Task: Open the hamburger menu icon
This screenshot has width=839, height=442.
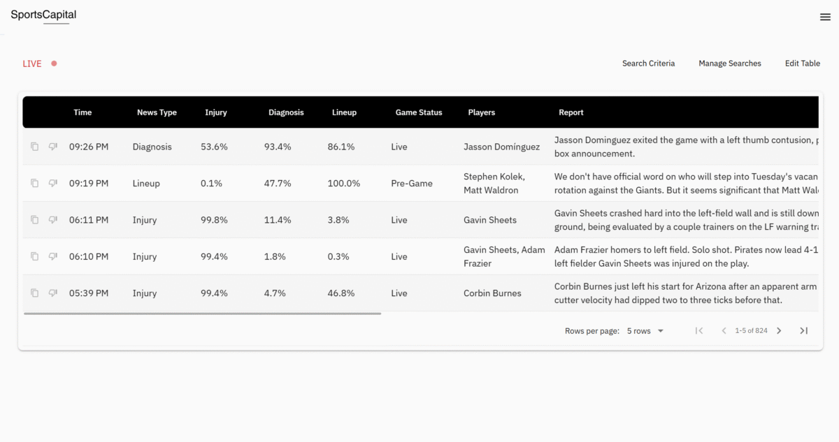Action: click(x=825, y=17)
